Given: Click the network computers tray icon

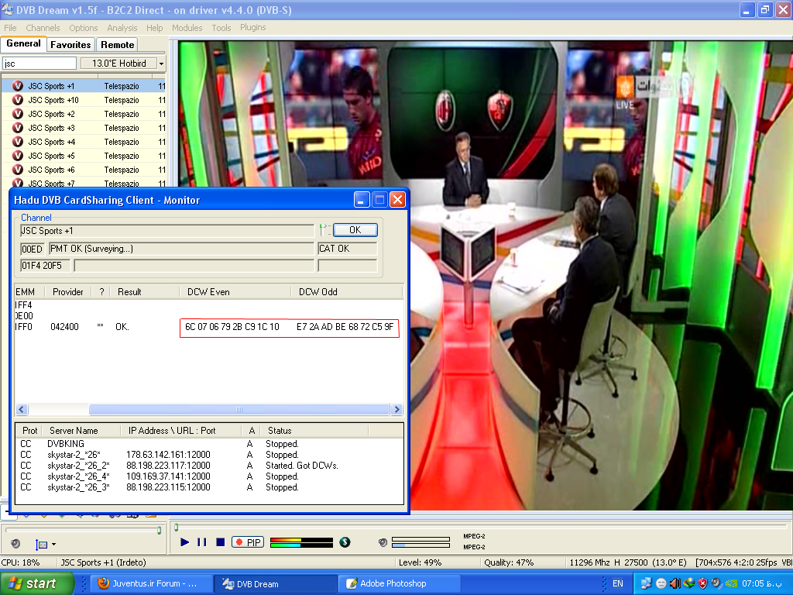Looking at the screenshot, I should point(647,583).
